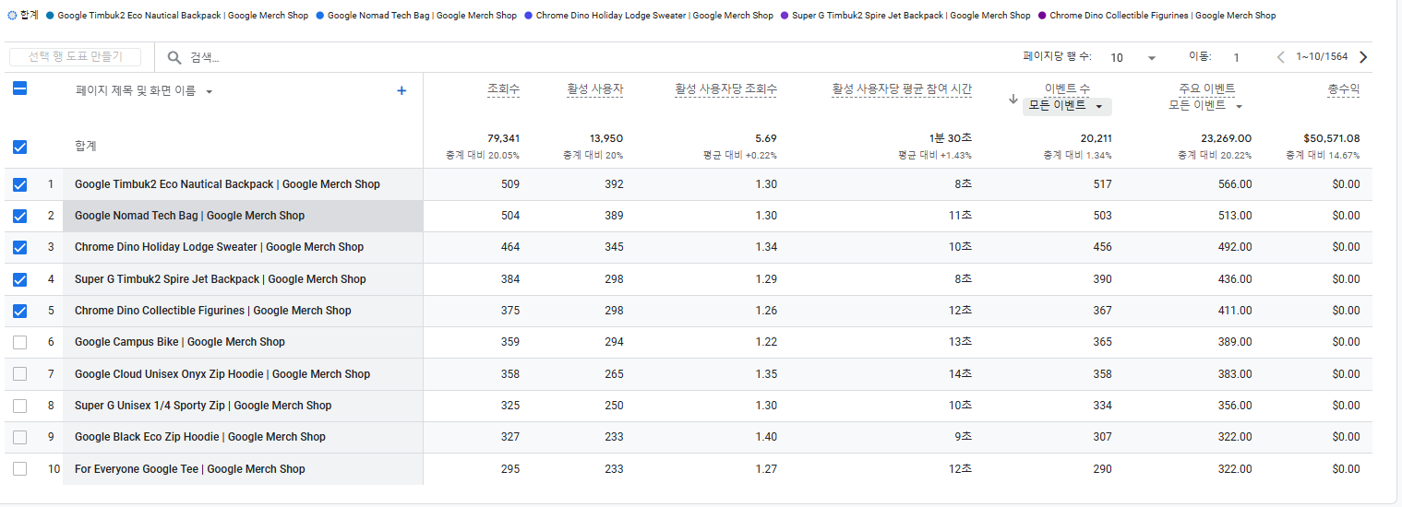This screenshot has height=507, width=1402.
Task: Check For Everyone Google Tee row checkbox
Action: pos(19,469)
